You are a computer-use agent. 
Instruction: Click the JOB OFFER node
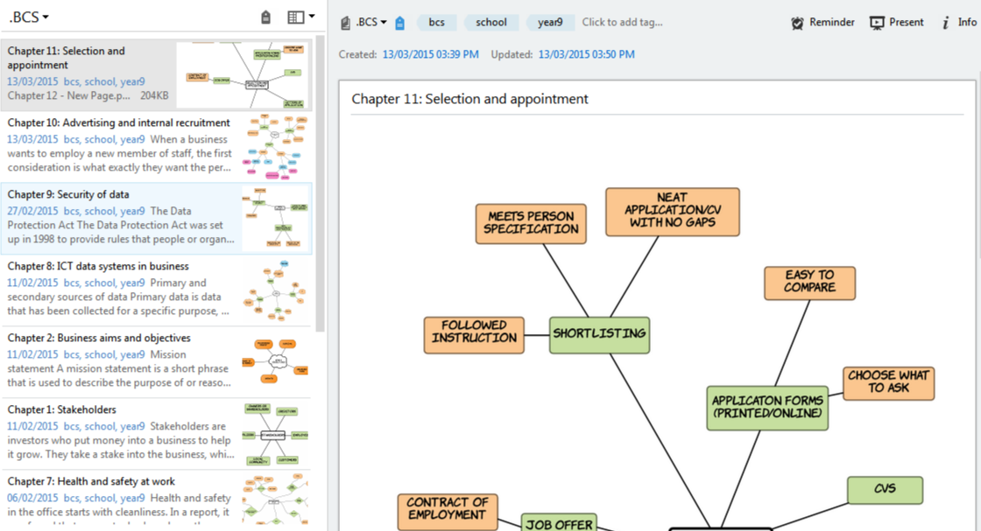click(x=560, y=523)
